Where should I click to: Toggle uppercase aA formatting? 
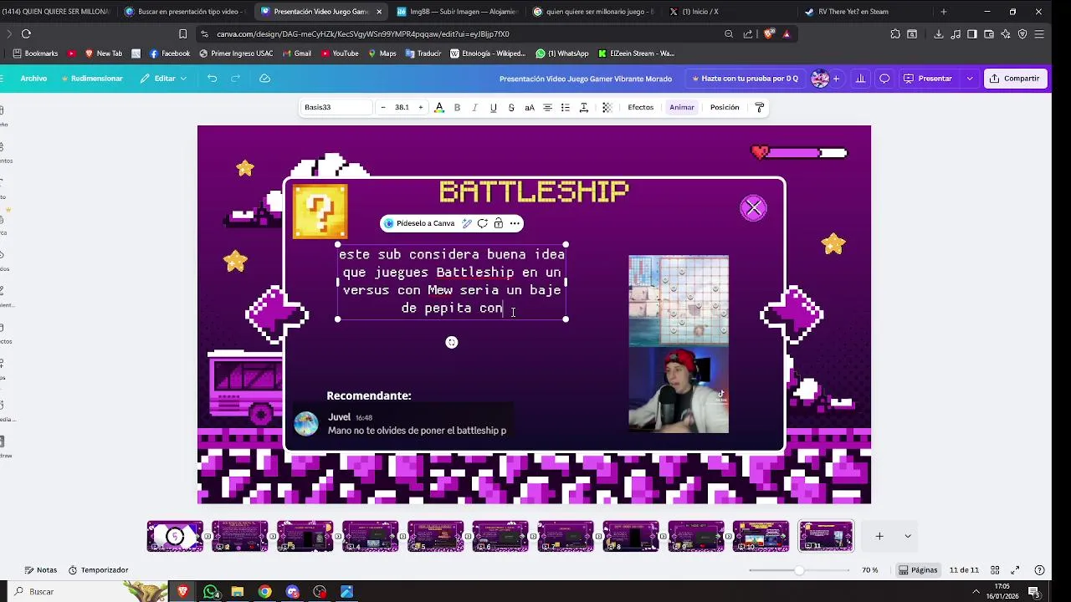[x=530, y=107]
